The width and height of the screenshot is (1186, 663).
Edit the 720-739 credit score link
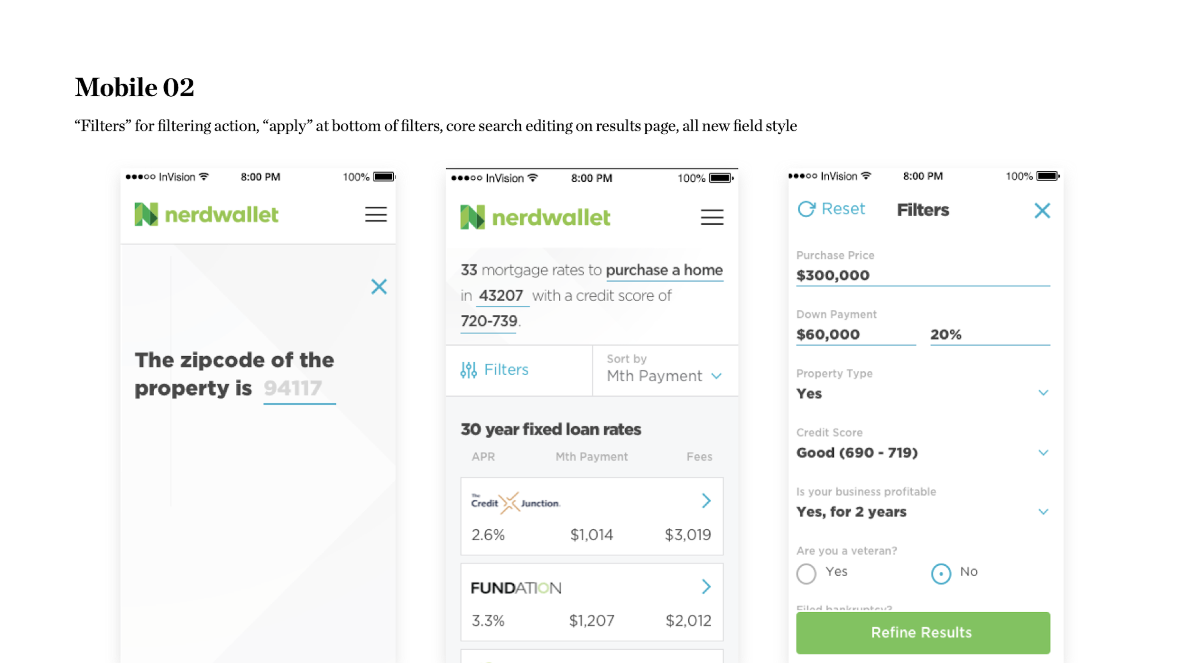(489, 321)
